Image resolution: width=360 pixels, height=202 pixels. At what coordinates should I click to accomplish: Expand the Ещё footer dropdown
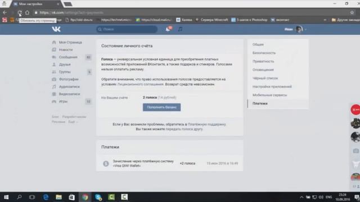pyautogui.click(x=73, y=122)
